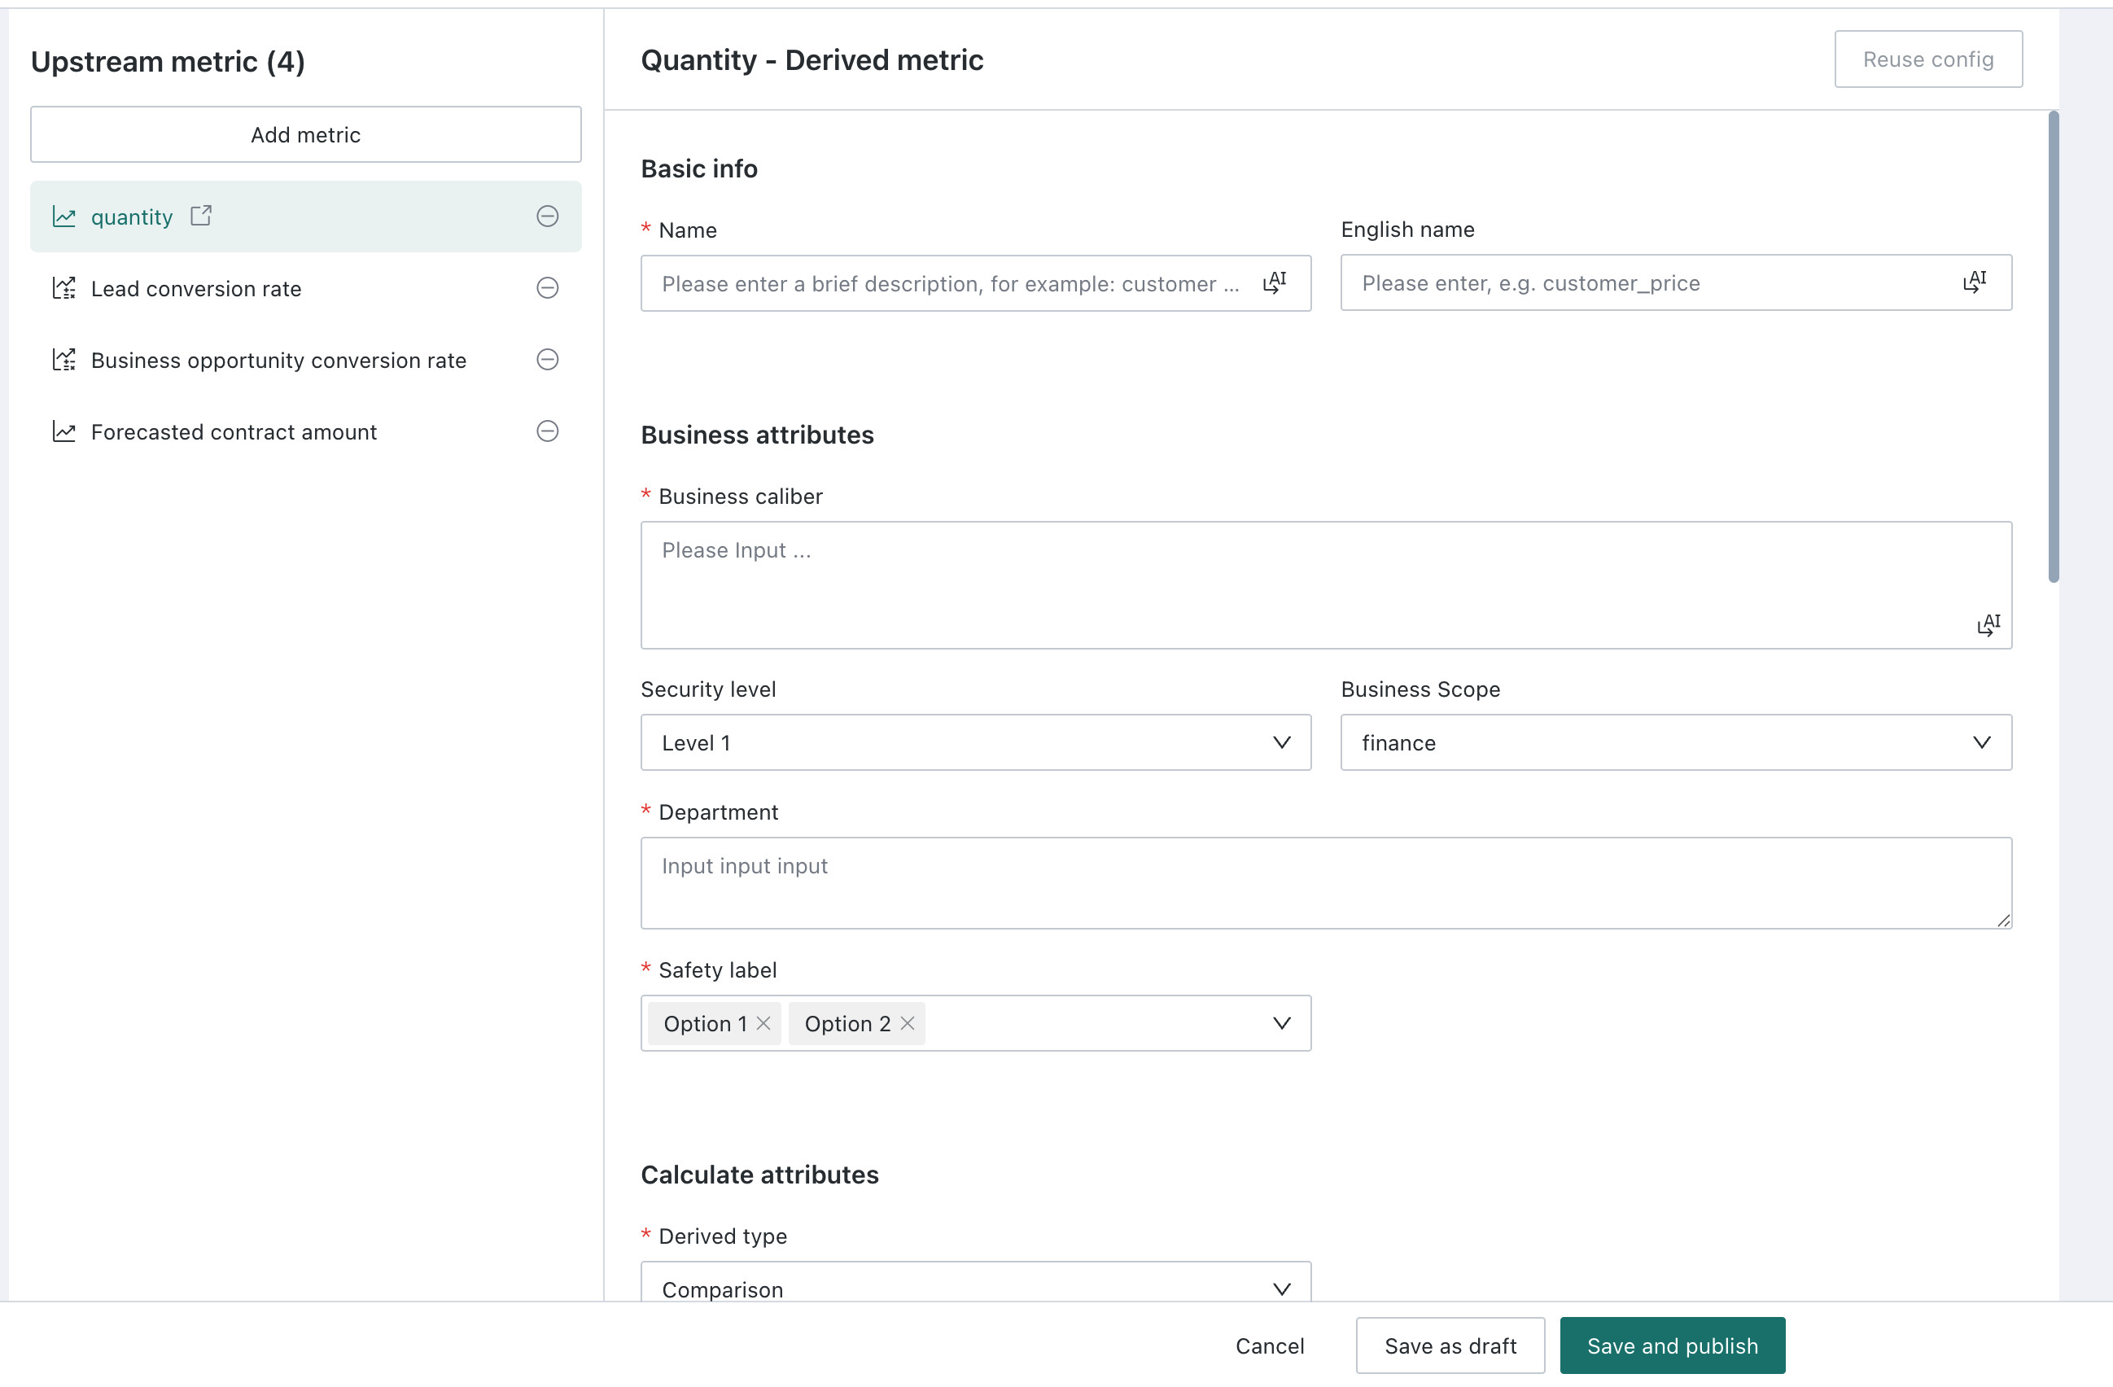
Task: Remove the Option 2 safety label tag
Action: point(908,1023)
